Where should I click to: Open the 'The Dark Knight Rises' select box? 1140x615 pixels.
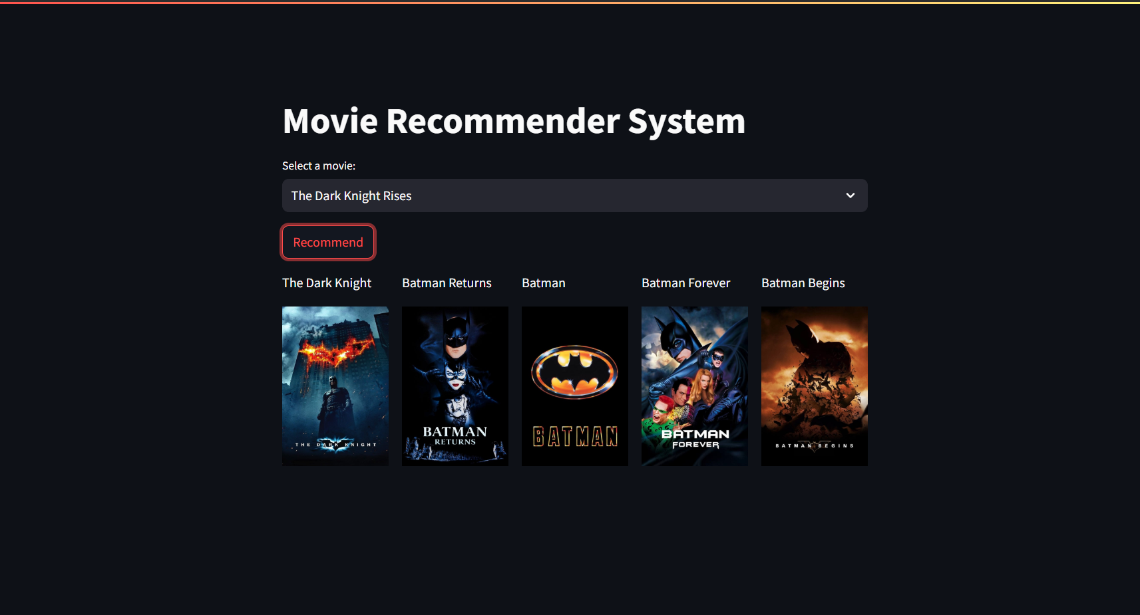pos(574,195)
